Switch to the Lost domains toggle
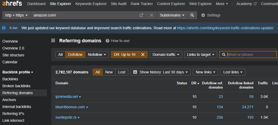The image size is (278, 125). 122,72
